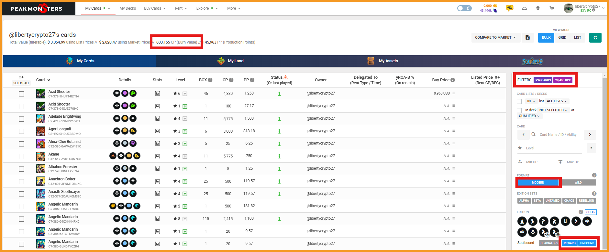Switch the view mode to Grid
609x252 pixels.
pyautogui.click(x=562, y=37)
